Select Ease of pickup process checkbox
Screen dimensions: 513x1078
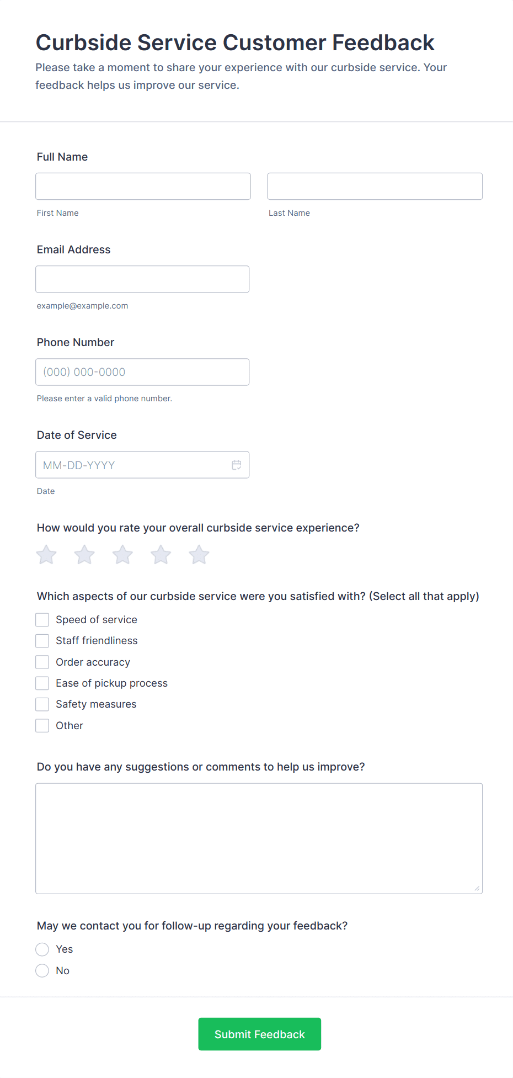point(42,683)
